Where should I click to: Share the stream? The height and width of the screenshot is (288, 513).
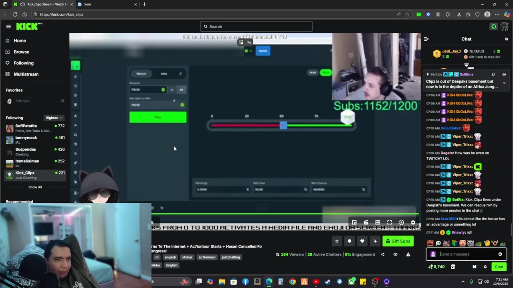pyautogui.click(x=382, y=254)
